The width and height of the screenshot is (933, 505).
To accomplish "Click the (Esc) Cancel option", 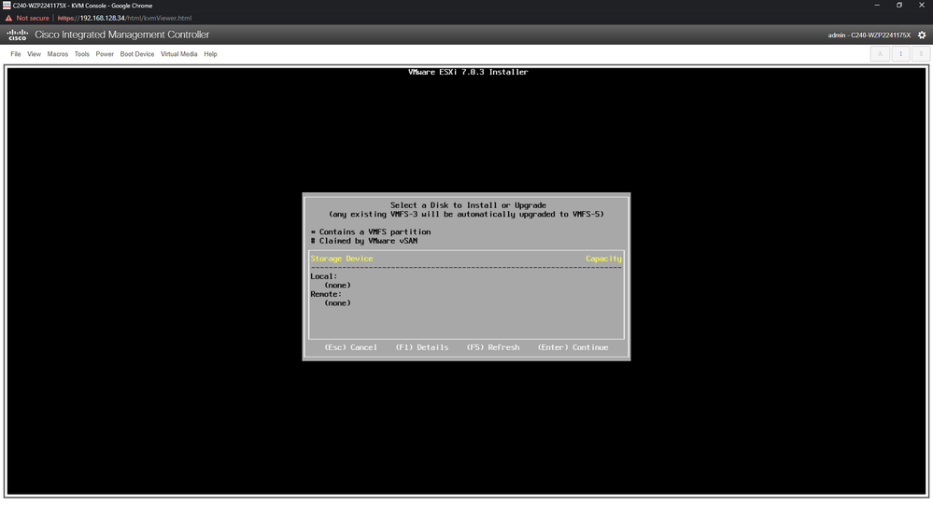I will pyautogui.click(x=350, y=347).
